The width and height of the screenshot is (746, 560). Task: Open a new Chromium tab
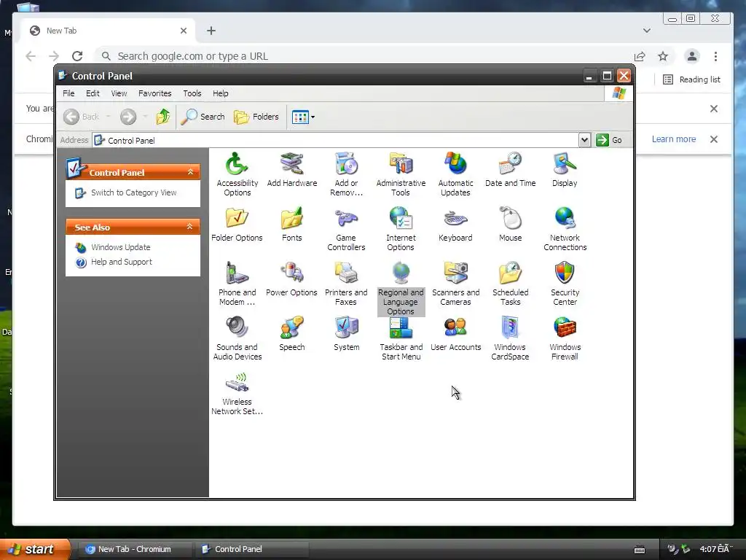(211, 31)
